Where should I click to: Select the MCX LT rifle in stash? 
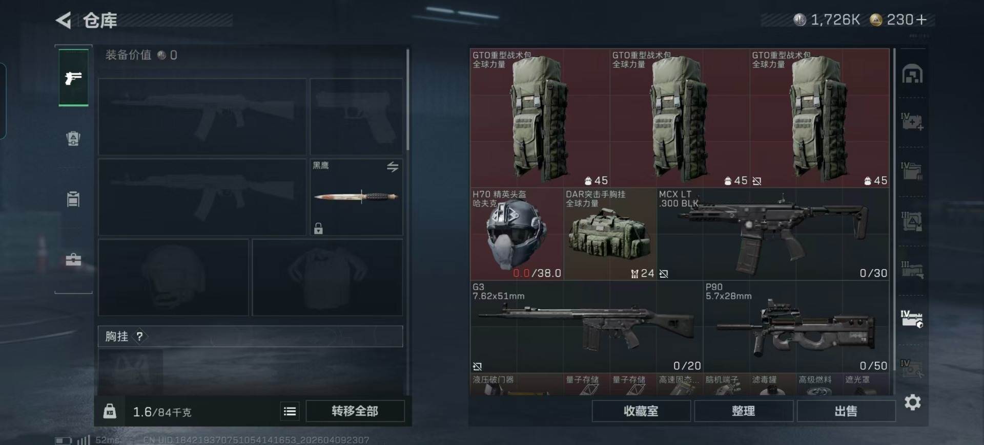(x=773, y=234)
